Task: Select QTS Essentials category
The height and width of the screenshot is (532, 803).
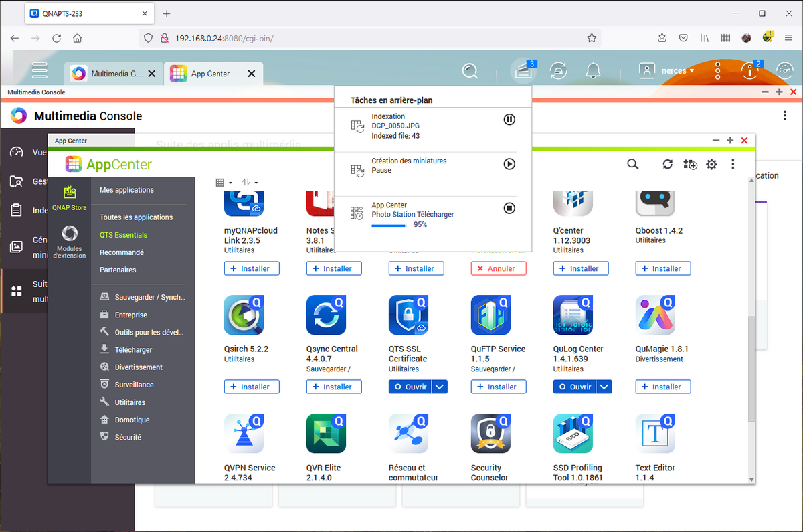Action: (x=123, y=235)
